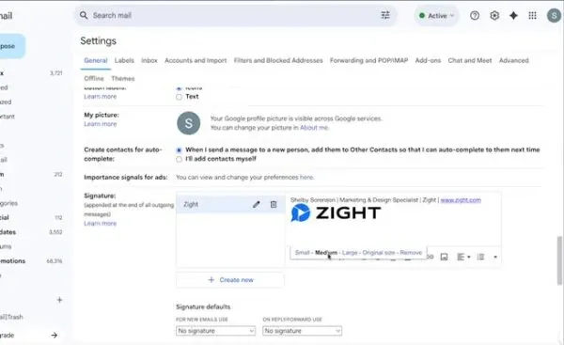
Task: Remove the signature image
Action: point(411,253)
